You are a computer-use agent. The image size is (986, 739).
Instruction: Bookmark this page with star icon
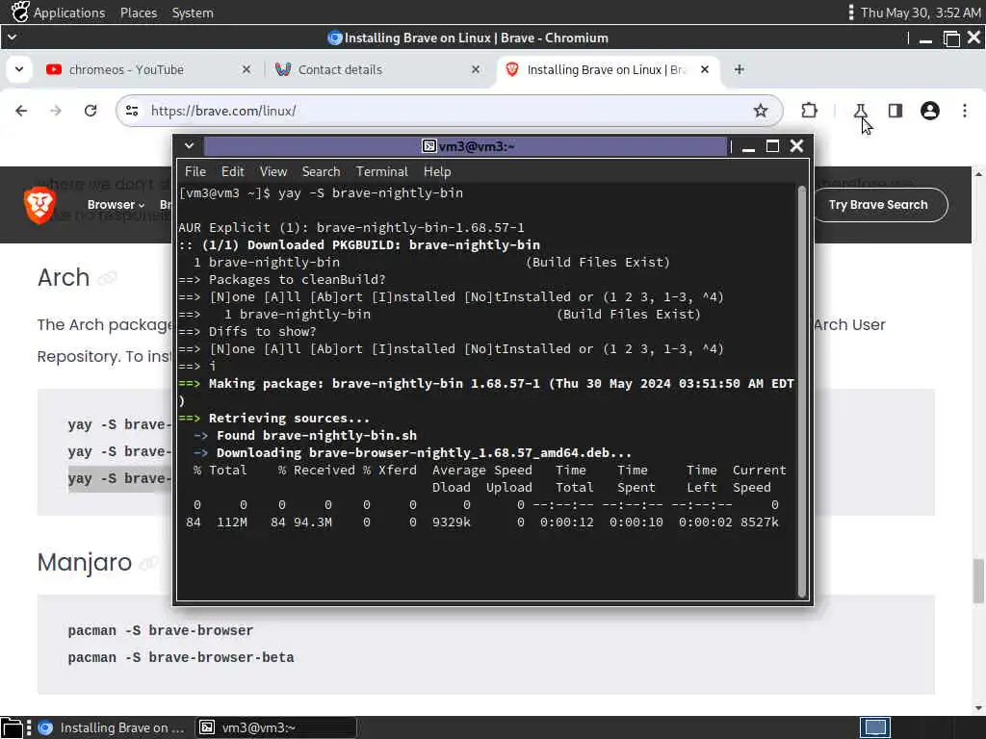tap(761, 111)
